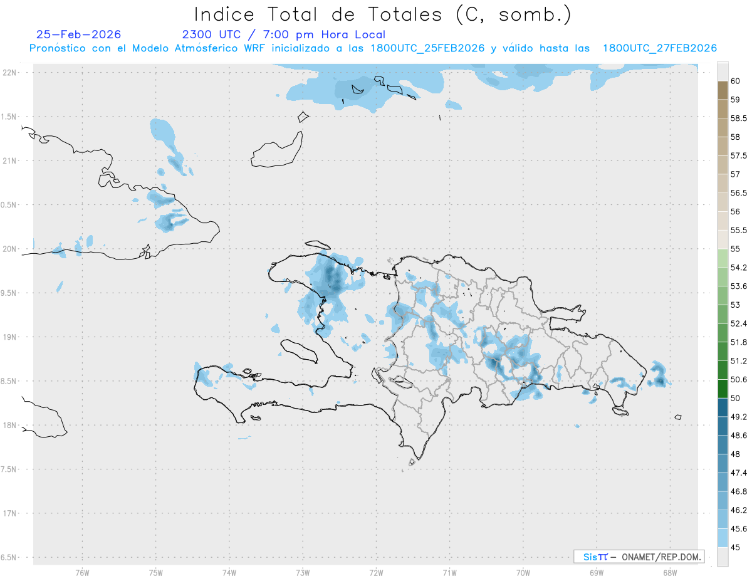Click the 2300 UTC / 7:00 pm Hora Local text
752x581 pixels.
tap(284, 34)
